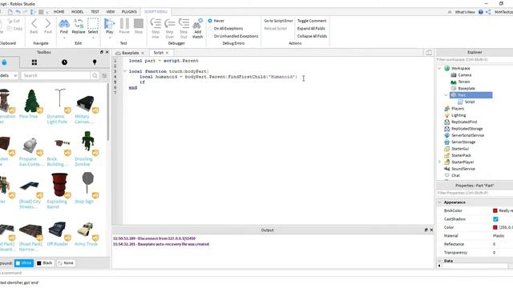
Task: Open the Toolbox Recent clock icon
Action: click(x=64, y=62)
